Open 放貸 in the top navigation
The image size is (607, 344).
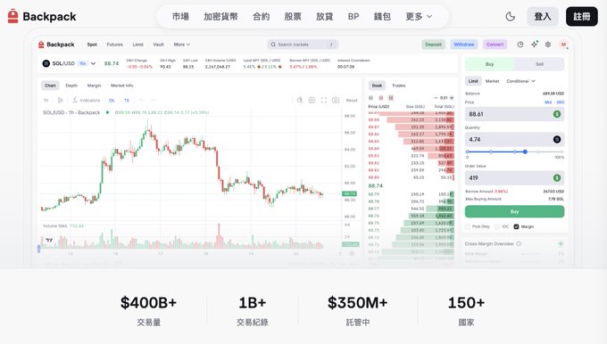pyautogui.click(x=324, y=17)
